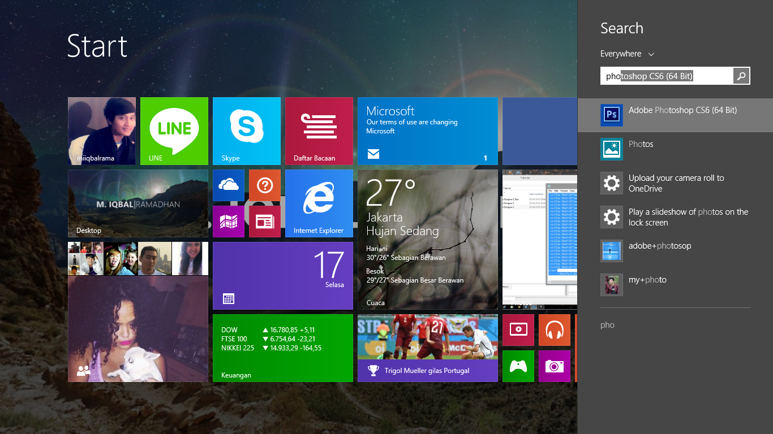This screenshot has width=773, height=434.
Task: Select Upload your camera roll to OneDrive
Action: (675, 183)
